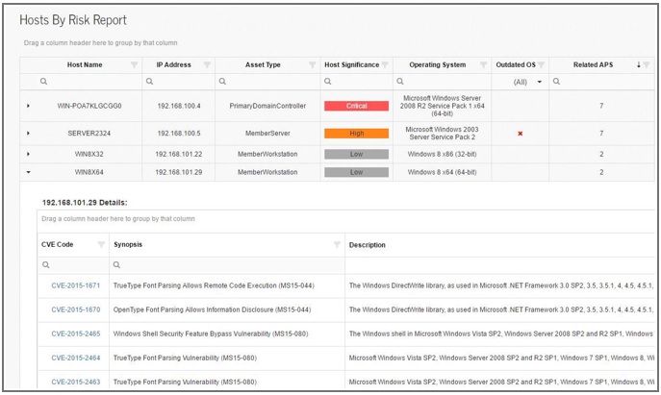Sort by the Host Name column header
The image size is (661, 395).
85,64
